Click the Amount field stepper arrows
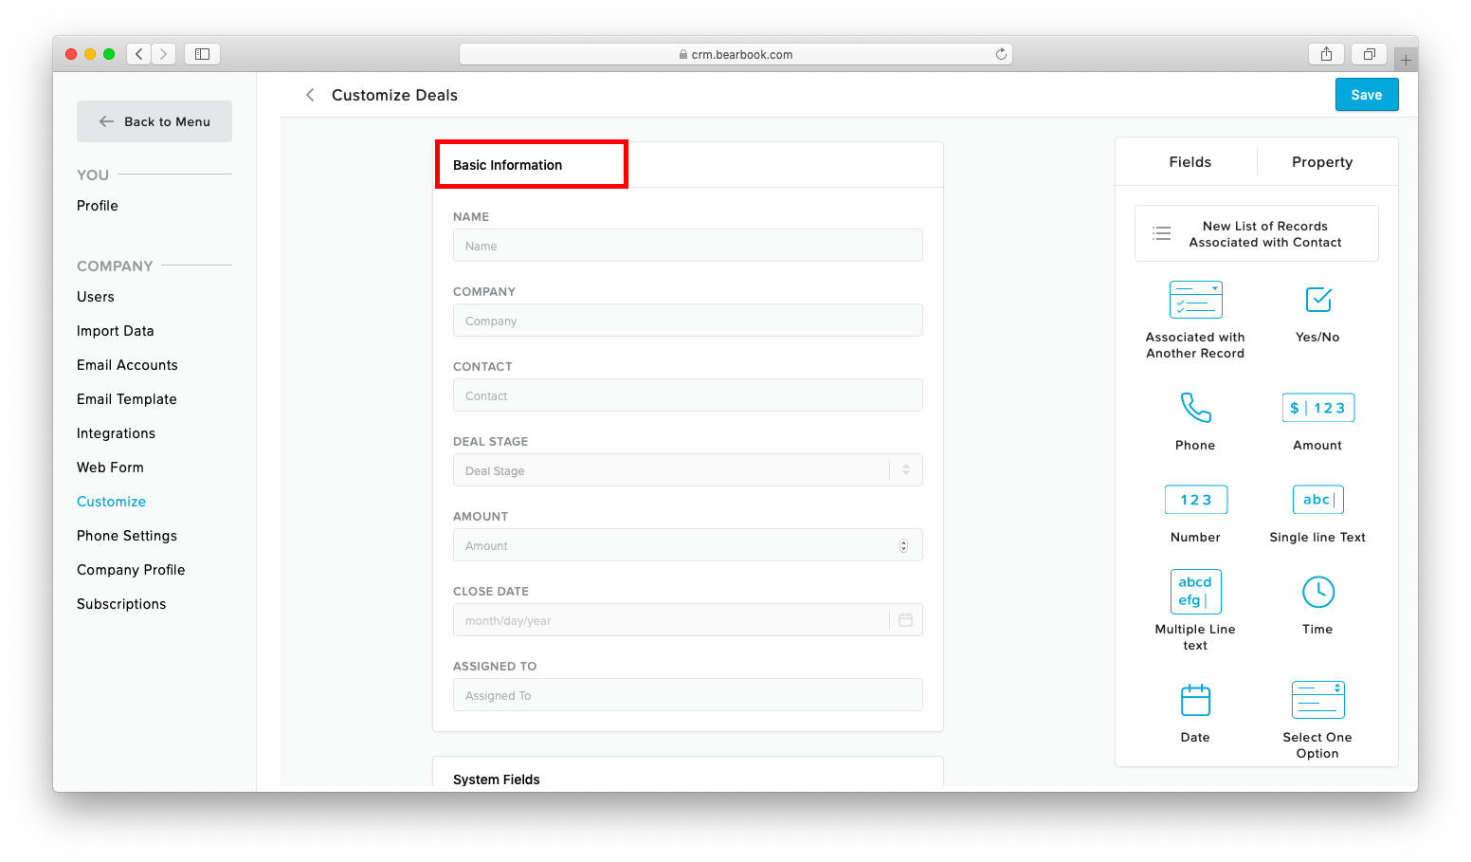This screenshot has height=862, width=1471. point(903,545)
